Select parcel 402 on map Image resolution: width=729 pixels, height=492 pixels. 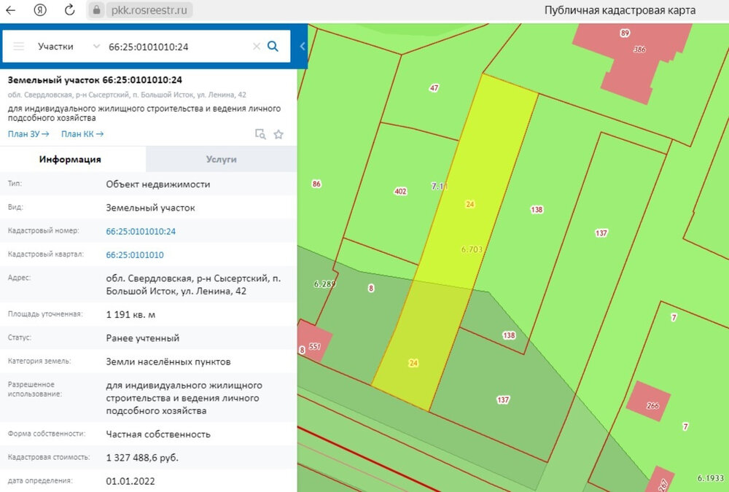pos(400,191)
